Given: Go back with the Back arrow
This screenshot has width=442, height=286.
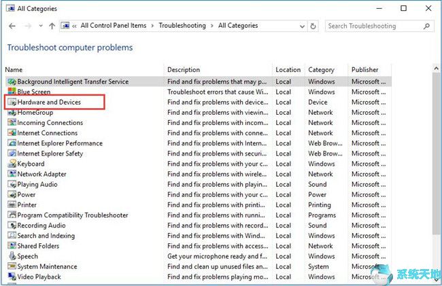Looking at the screenshot, I should click(12, 26).
